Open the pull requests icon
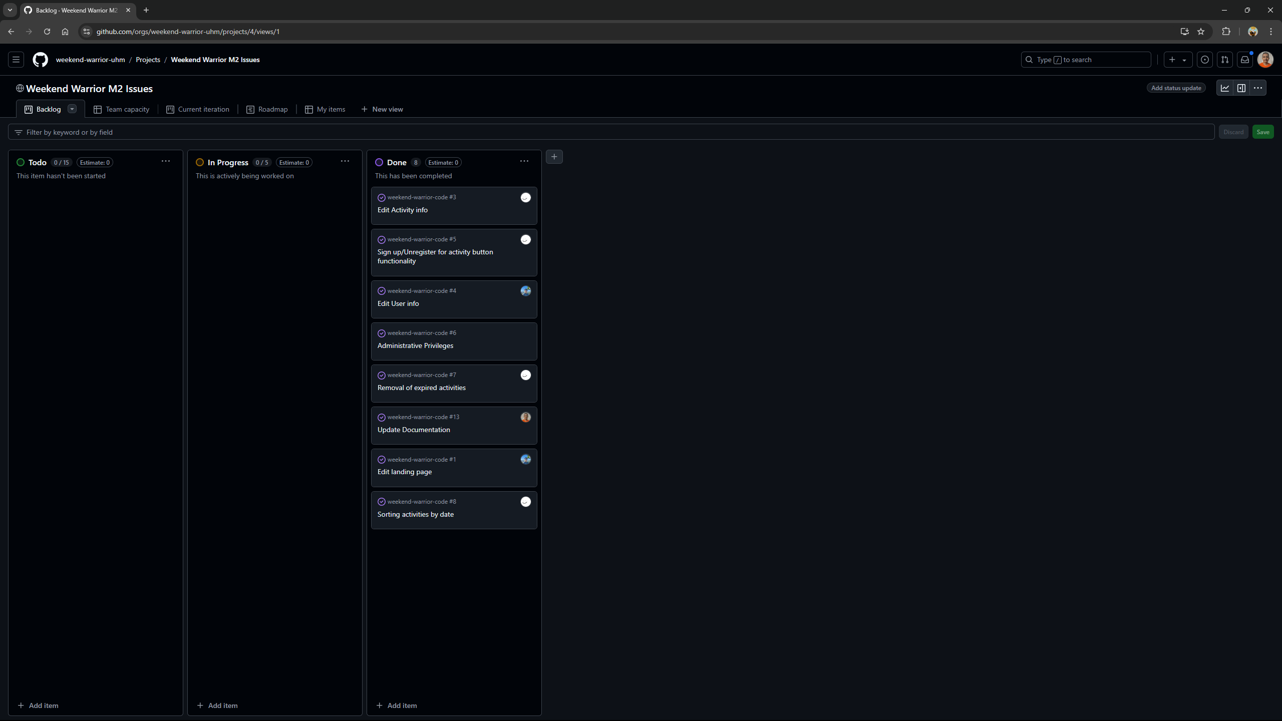1282x721 pixels. point(1224,60)
